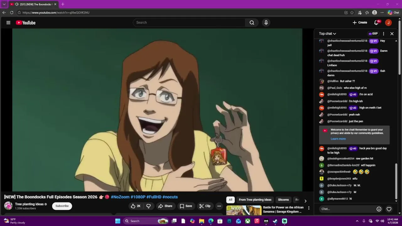Open the browser apps icon in address bar
This screenshot has width=402, height=226.
click(x=346, y=13)
